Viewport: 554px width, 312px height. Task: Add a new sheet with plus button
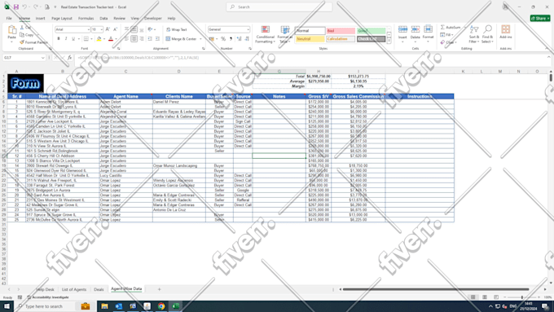point(159,289)
